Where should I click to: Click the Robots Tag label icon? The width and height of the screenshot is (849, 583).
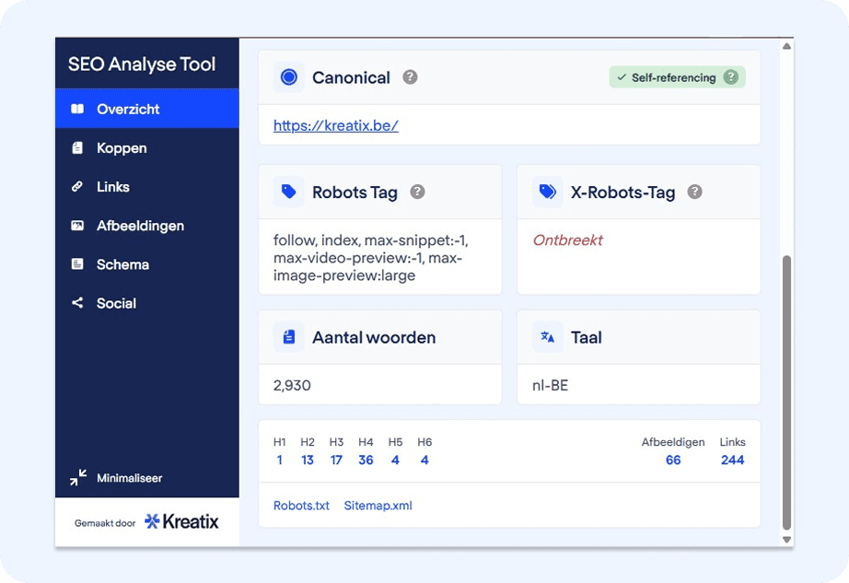pos(289,192)
